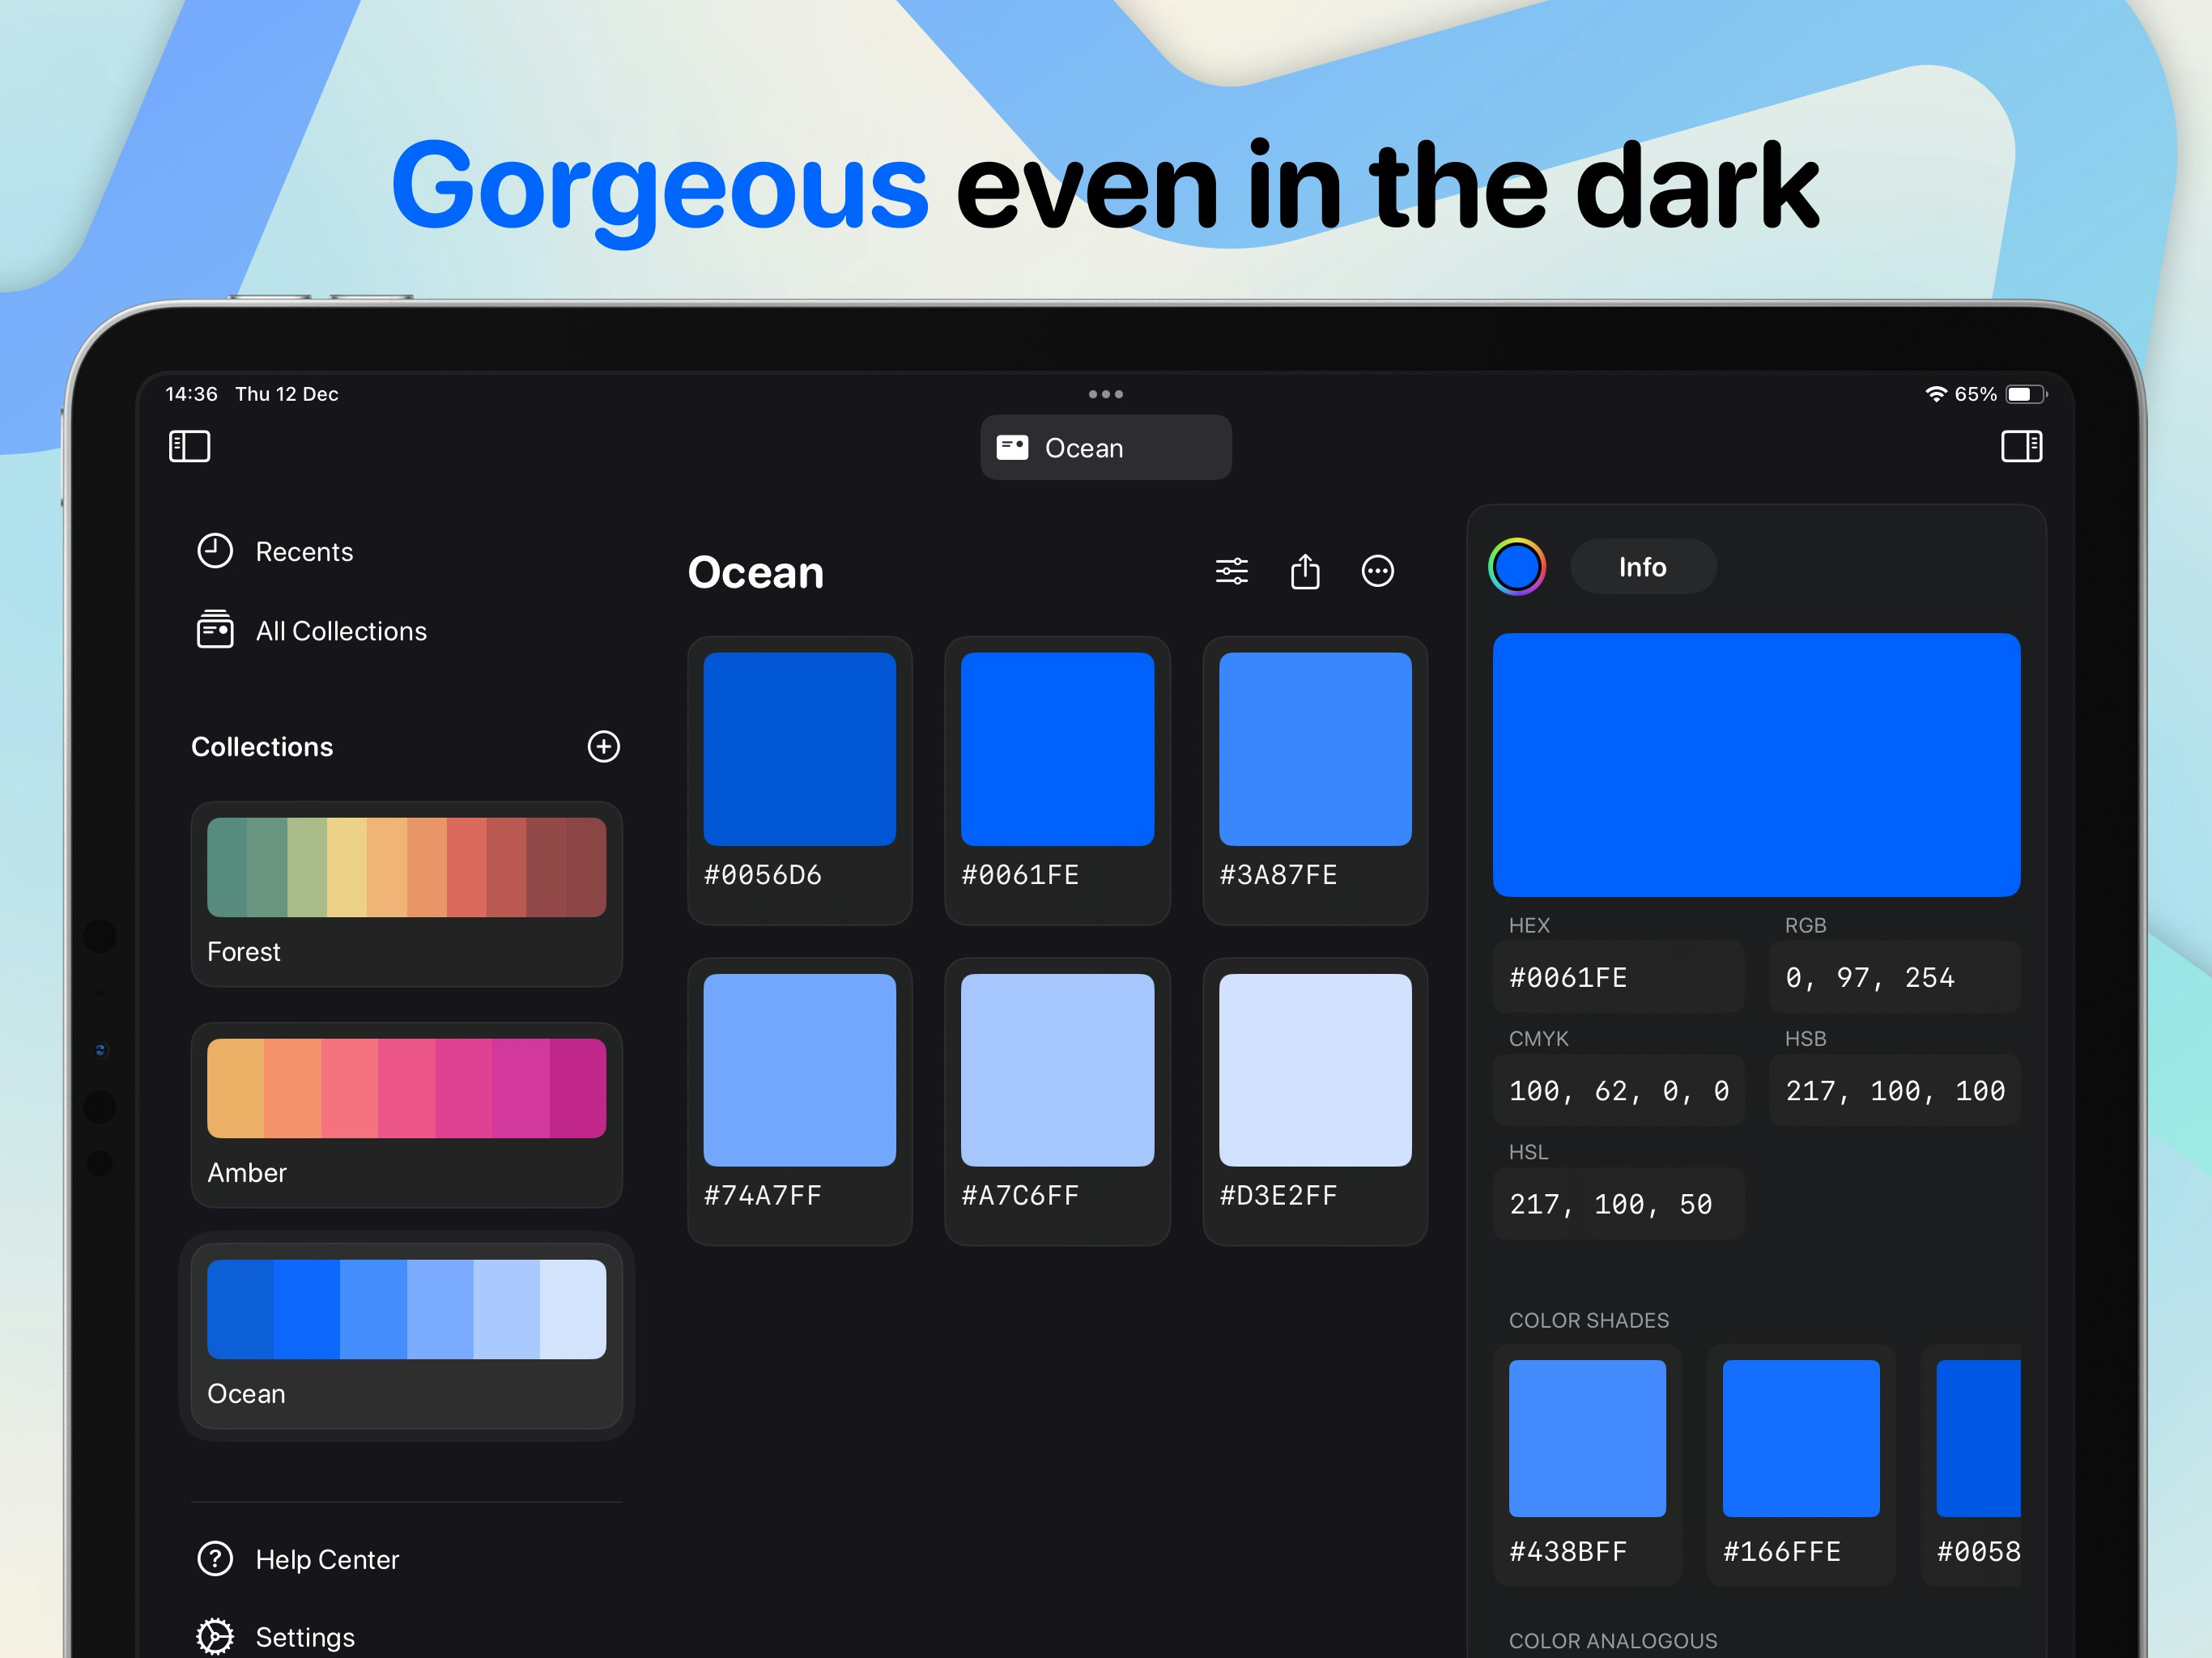The height and width of the screenshot is (1658, 2212).
Task: Click the date Thu 12 Dec
Action: click(287, 394)
